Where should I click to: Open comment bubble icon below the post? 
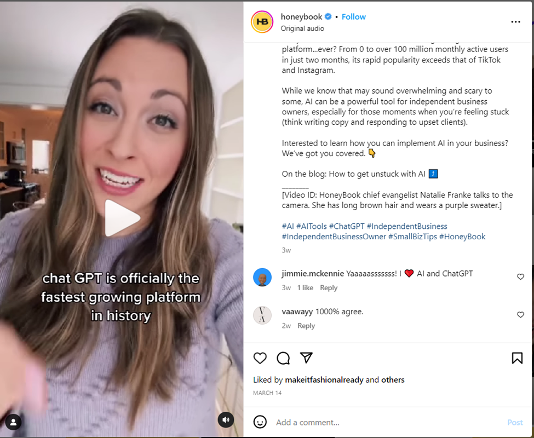click(x=283, y=358)
